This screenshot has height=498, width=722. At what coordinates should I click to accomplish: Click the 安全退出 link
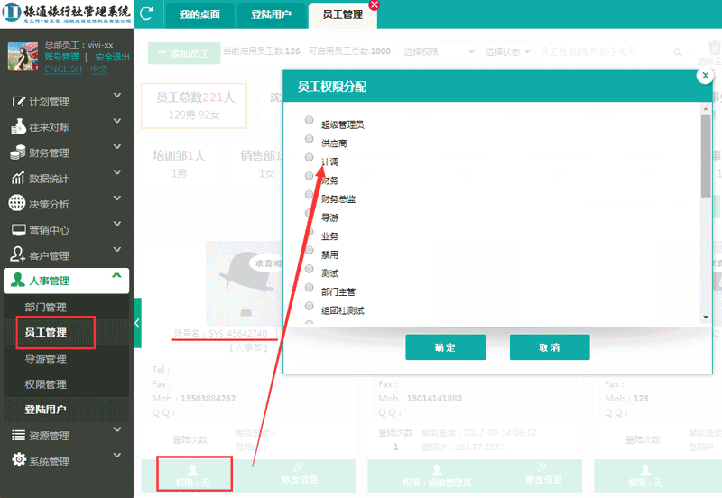112,57
